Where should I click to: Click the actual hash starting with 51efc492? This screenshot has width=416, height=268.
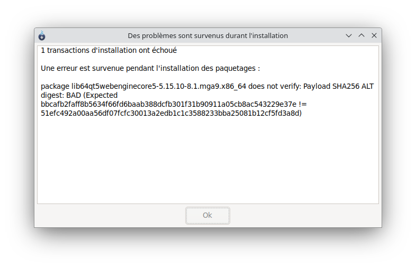click(170, 113)
